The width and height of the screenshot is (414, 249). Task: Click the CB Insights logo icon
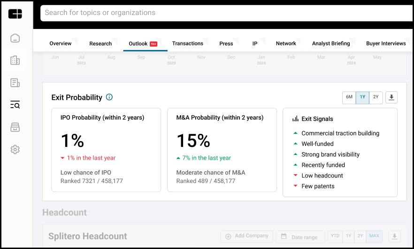[15, 14]
